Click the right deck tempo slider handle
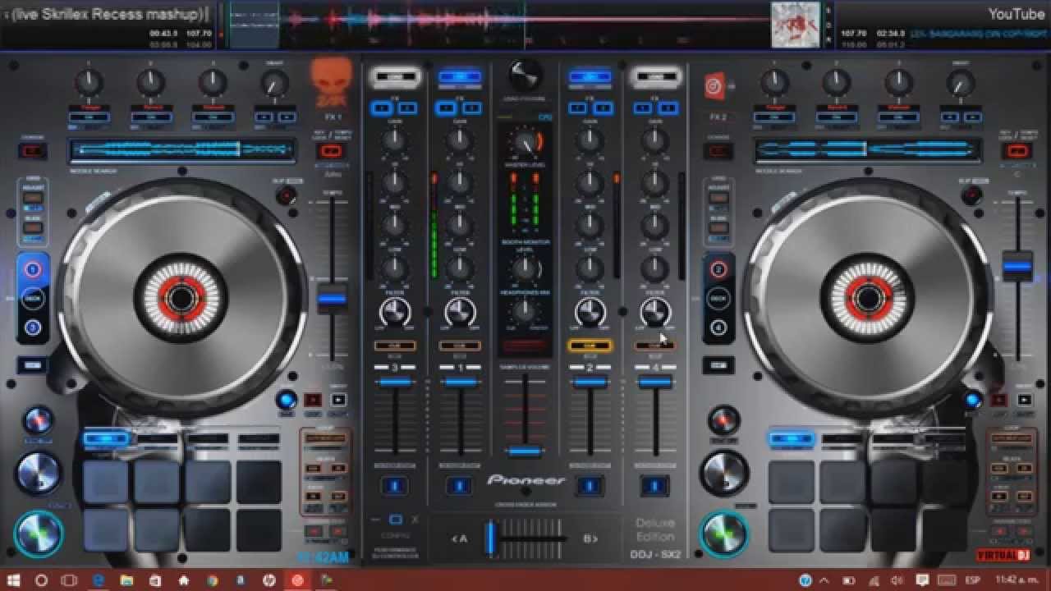Image resolution: width=1051 pixels, height=591 pixels. pos(1017,266)
